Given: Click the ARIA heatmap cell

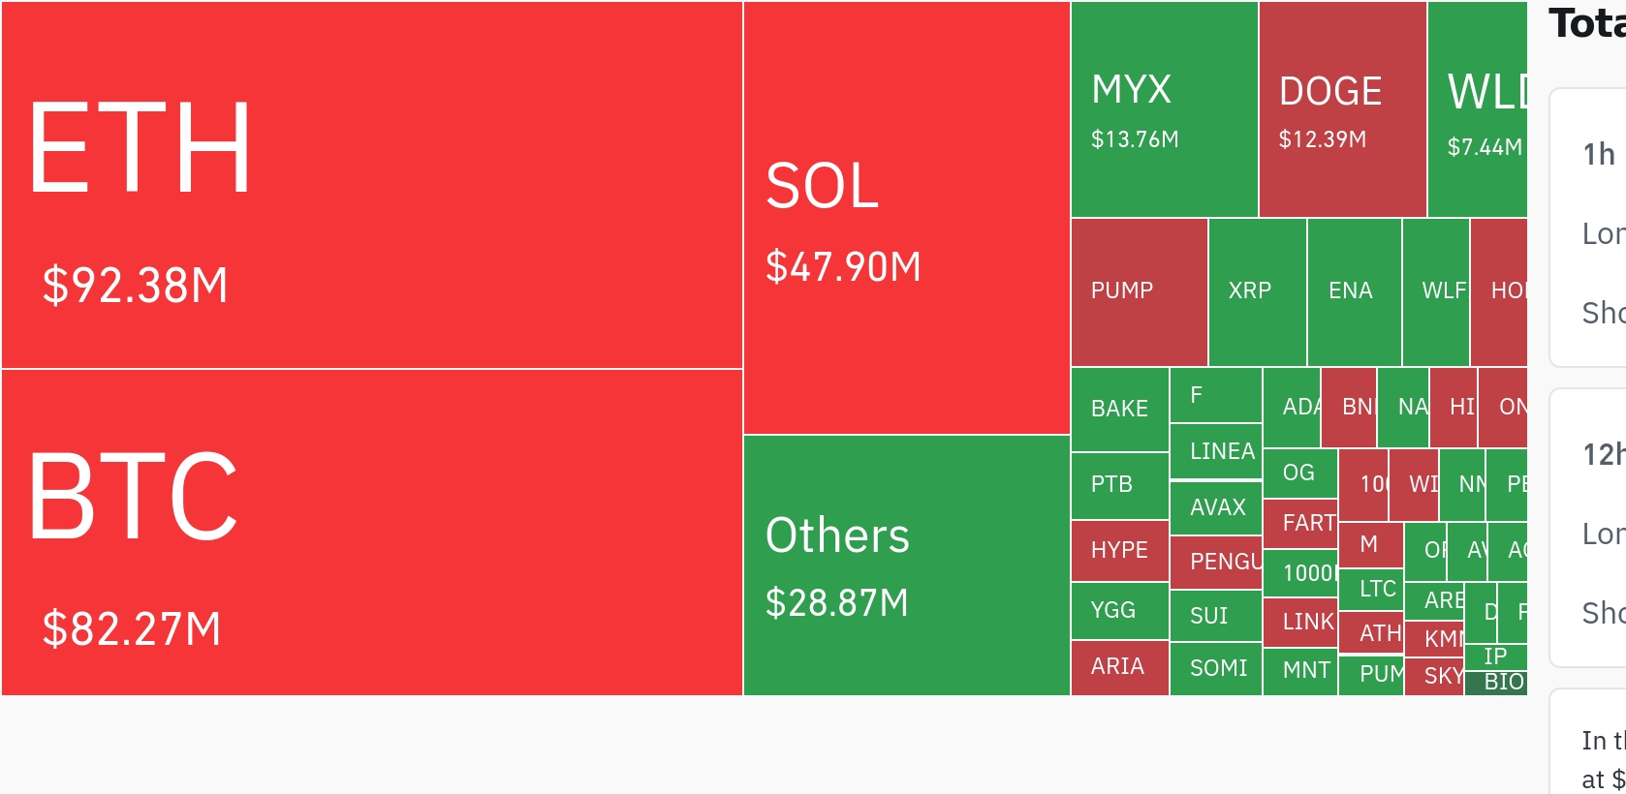Looking at the screenshot, I should pyautogui.click(x=1119, y=667).
